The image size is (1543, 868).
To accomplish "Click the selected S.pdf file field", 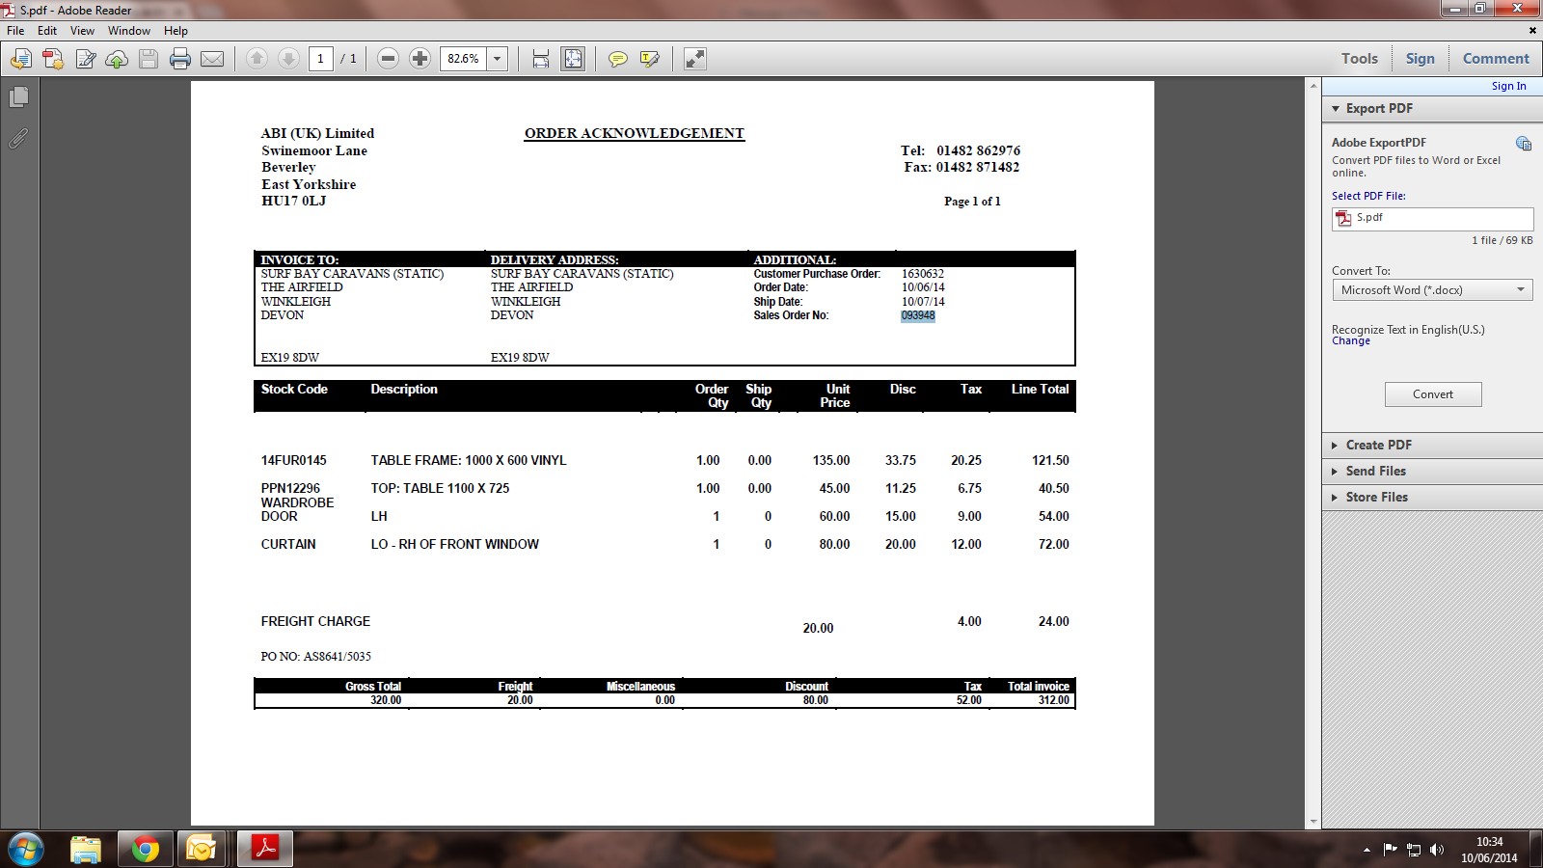I will [x=1432, y=219].
